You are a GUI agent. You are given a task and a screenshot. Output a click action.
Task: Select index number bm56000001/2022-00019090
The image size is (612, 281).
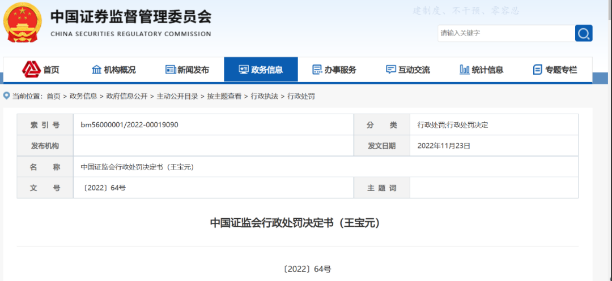130,125
